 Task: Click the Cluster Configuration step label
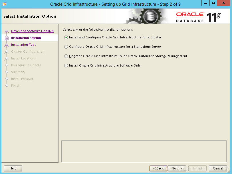tap(28, 51)
